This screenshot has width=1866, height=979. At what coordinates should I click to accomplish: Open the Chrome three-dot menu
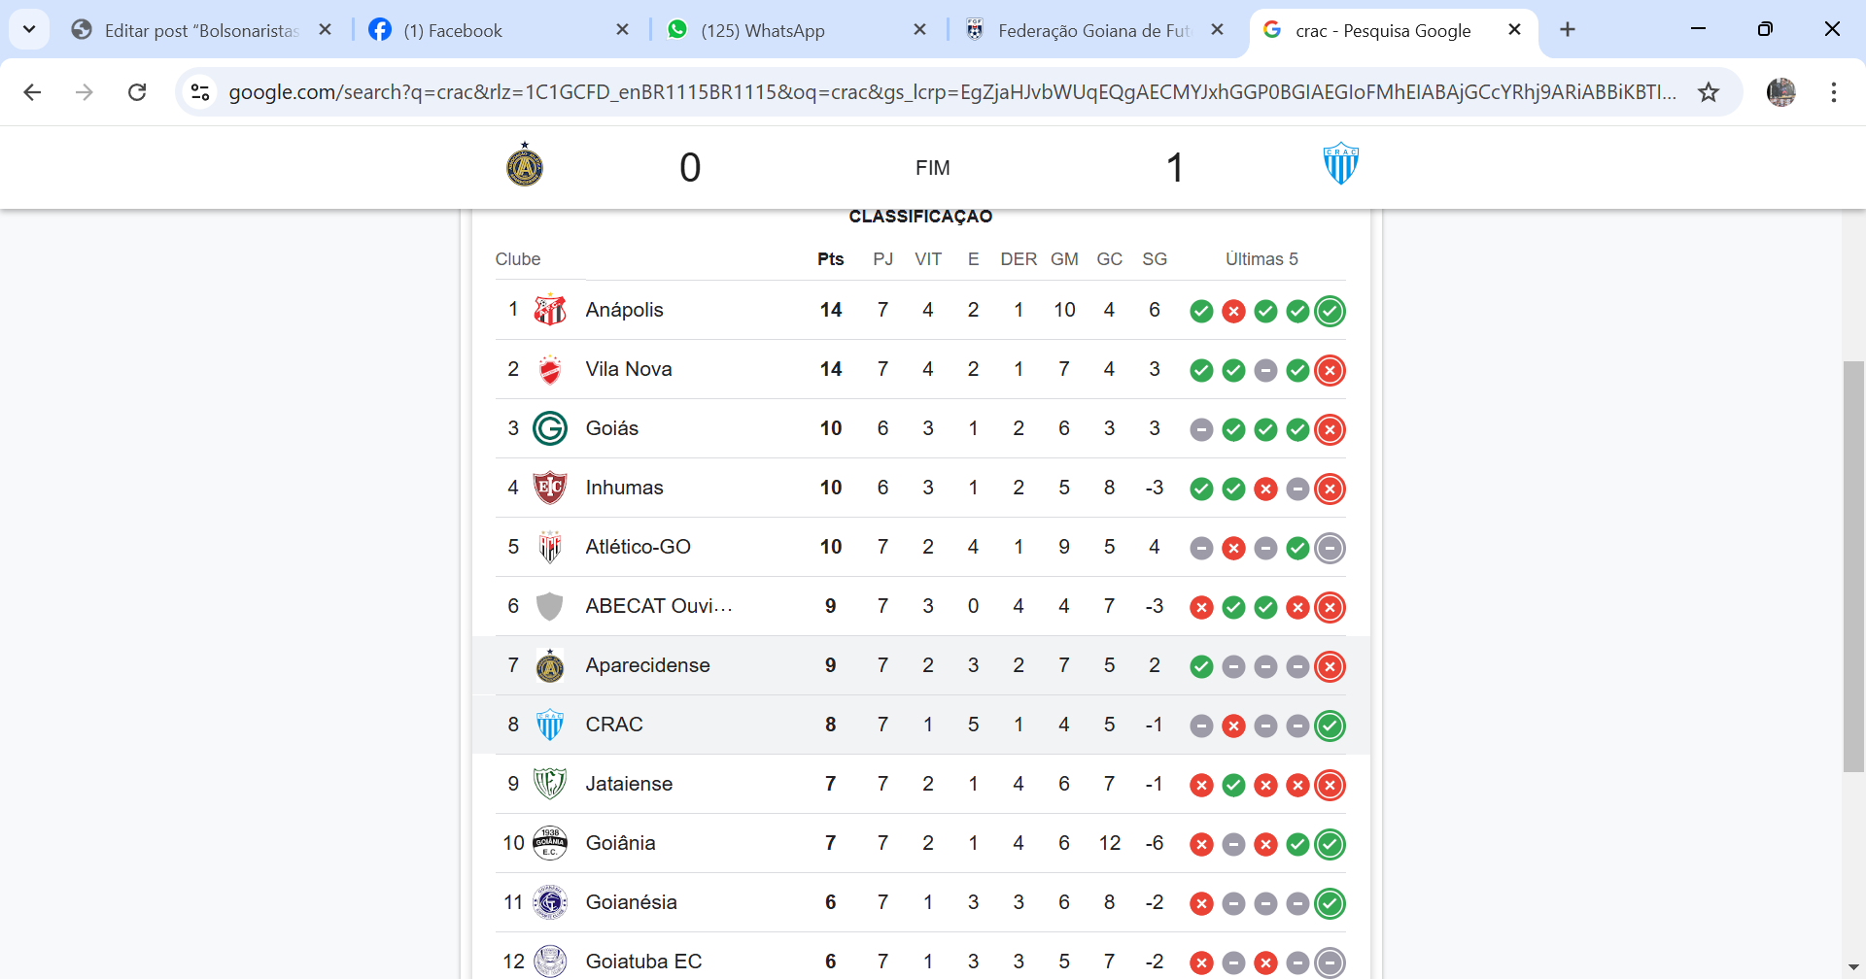point(1833,92)
